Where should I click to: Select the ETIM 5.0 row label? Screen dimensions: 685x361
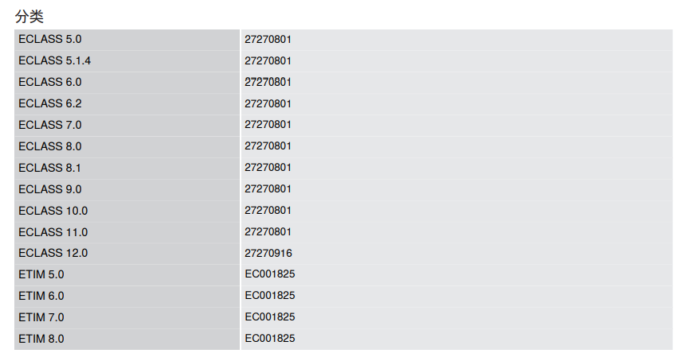point(41,274)
